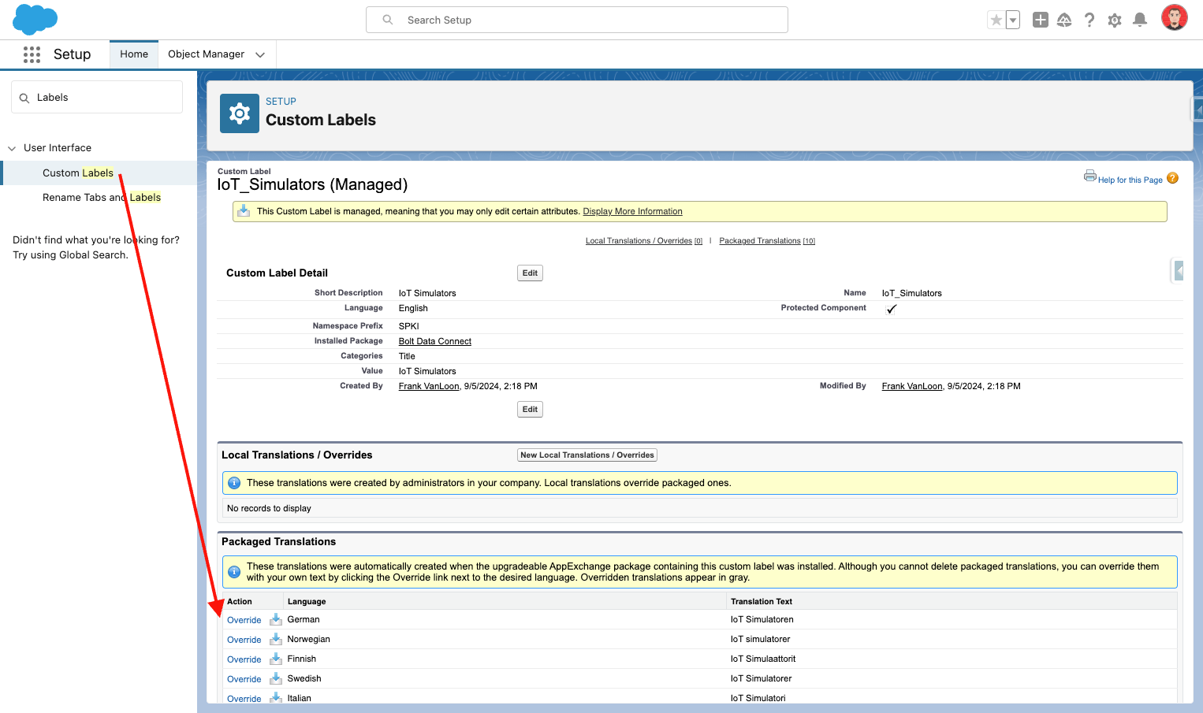
Task: Open the Object Manager tab
Action: pos(207,54)
